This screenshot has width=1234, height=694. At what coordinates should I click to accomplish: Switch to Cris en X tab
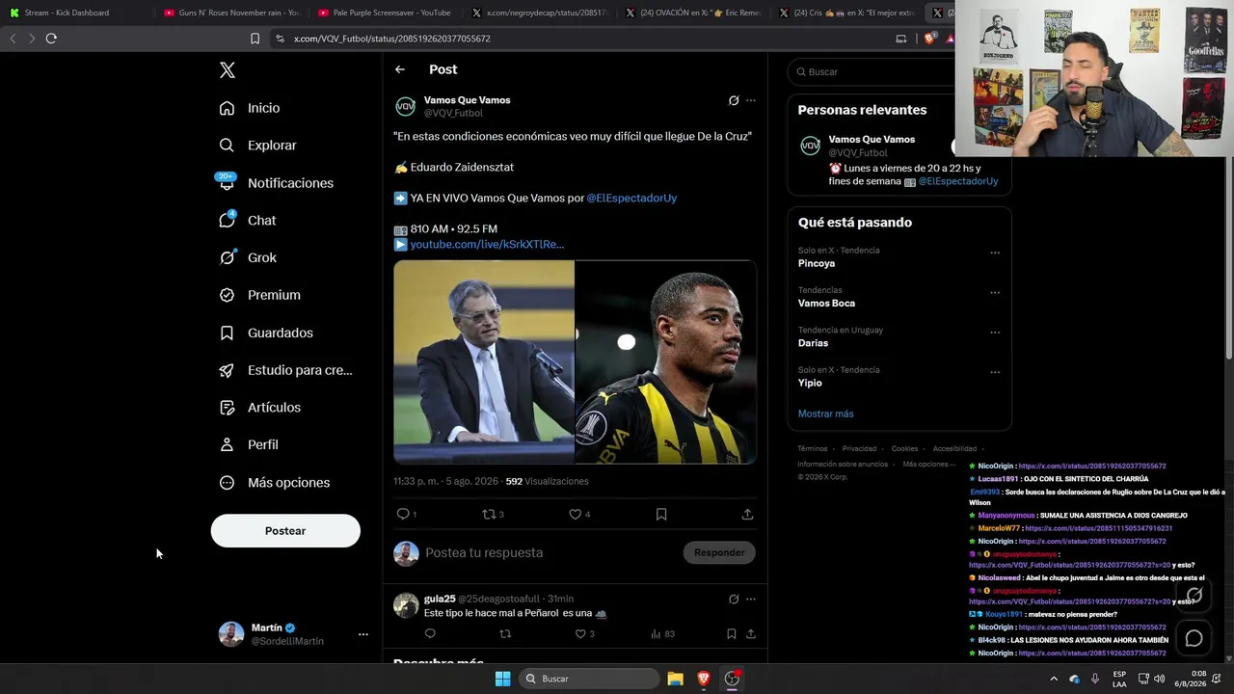pyautogui.click(x=848, y=13)
